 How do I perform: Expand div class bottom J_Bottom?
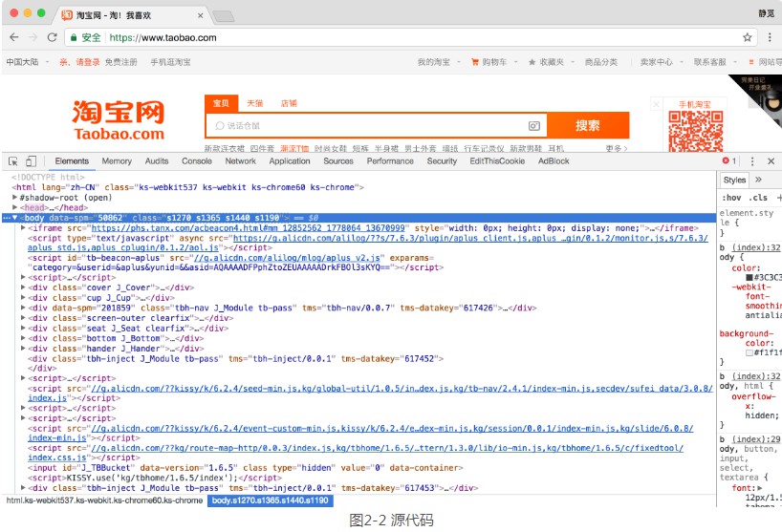23,338
